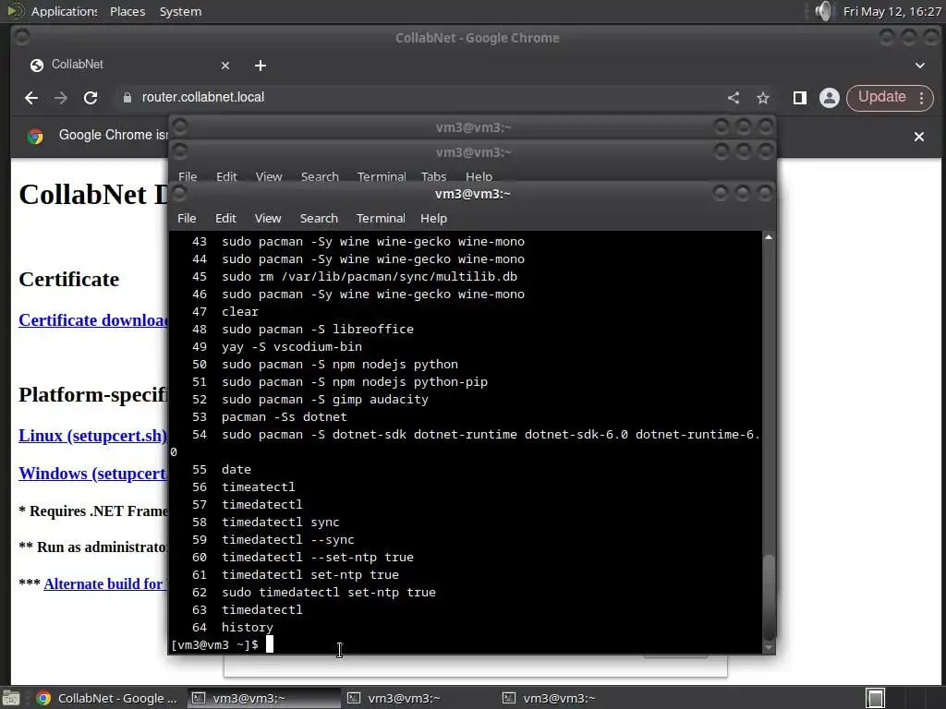Open Chrome's side panel icon
Screen dimensions: 946x709
pyautogui.click(x=800, y=98)
